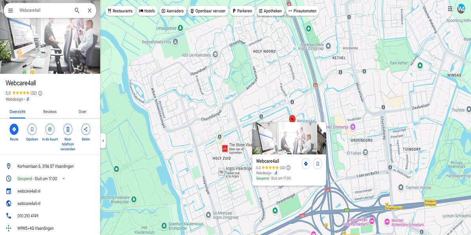Clear the Webcare4all search query
471x235 pixels.
coord(89,11)
